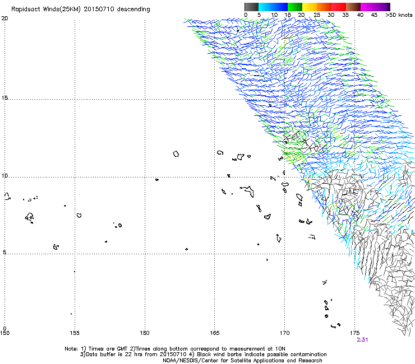Click the '25' label under the color legend
415x364 pixels.
(x=317, y=15)
